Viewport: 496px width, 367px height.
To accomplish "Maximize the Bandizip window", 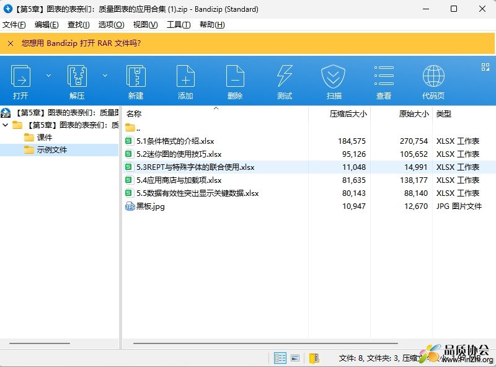I will (454, 9).
